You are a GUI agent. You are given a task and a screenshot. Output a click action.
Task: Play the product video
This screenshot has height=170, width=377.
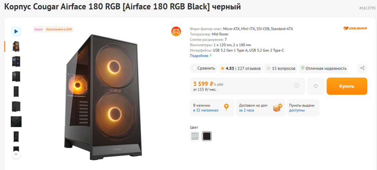click(16, 31)
